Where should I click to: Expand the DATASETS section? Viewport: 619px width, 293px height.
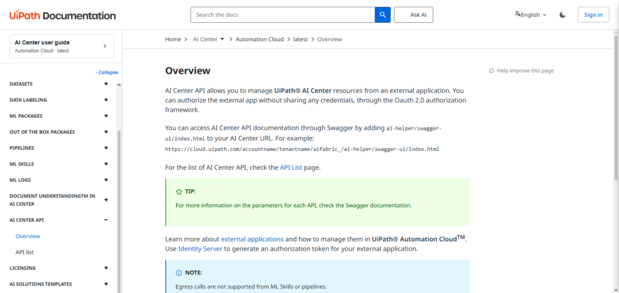[x=106, y=83]
